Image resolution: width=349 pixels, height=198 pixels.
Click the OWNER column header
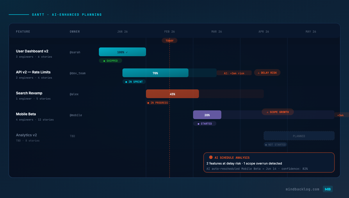click(75, 32)
